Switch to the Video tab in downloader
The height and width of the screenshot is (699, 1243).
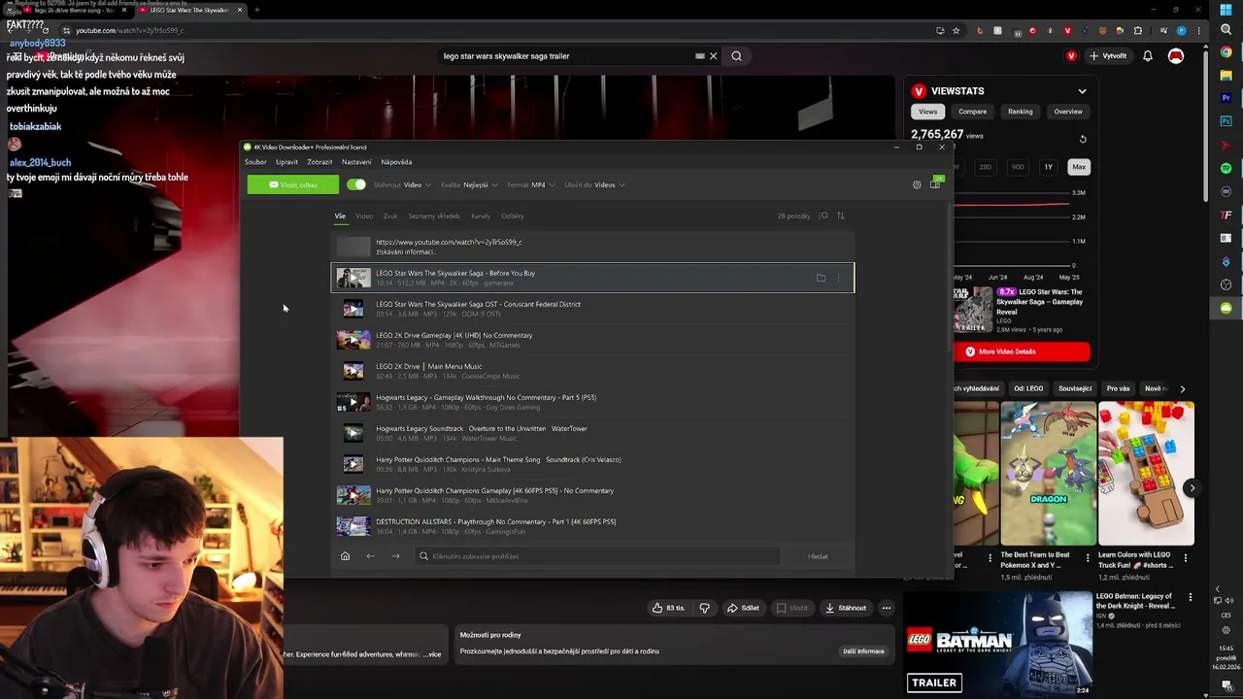[x=364, y=216]
